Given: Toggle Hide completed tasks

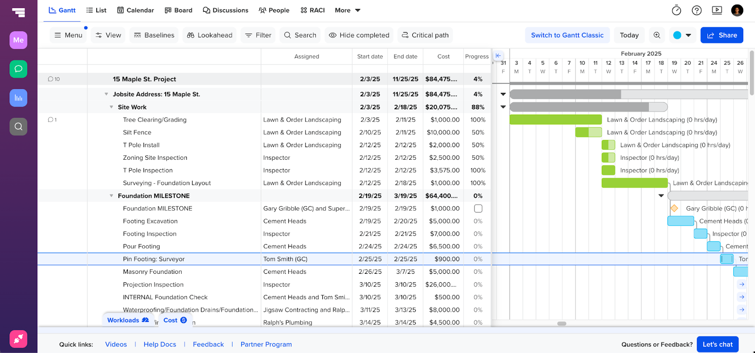Looking at the screenshot, I should click(x=359, y=35).
